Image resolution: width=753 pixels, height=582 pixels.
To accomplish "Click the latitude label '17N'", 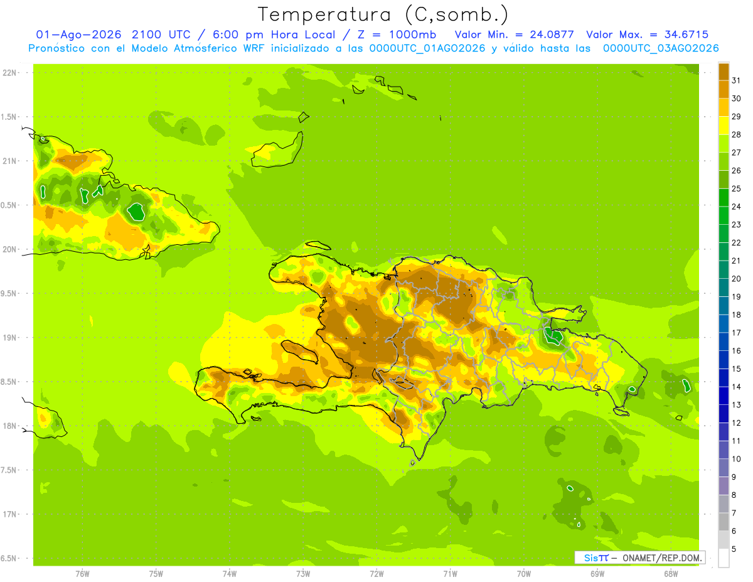I will [10, 514].
